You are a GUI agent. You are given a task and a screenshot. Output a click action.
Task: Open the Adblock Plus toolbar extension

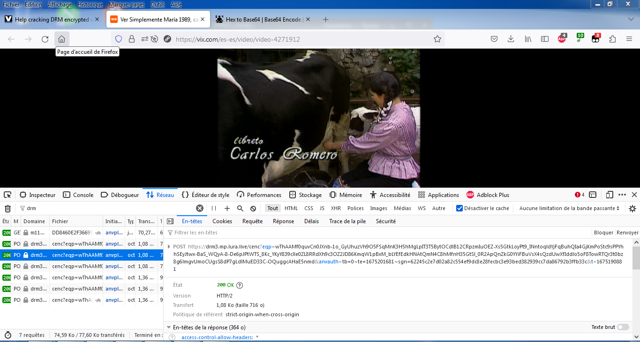[562, 39]
